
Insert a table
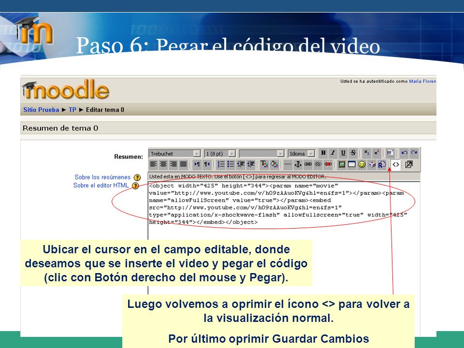click(352, 164)
